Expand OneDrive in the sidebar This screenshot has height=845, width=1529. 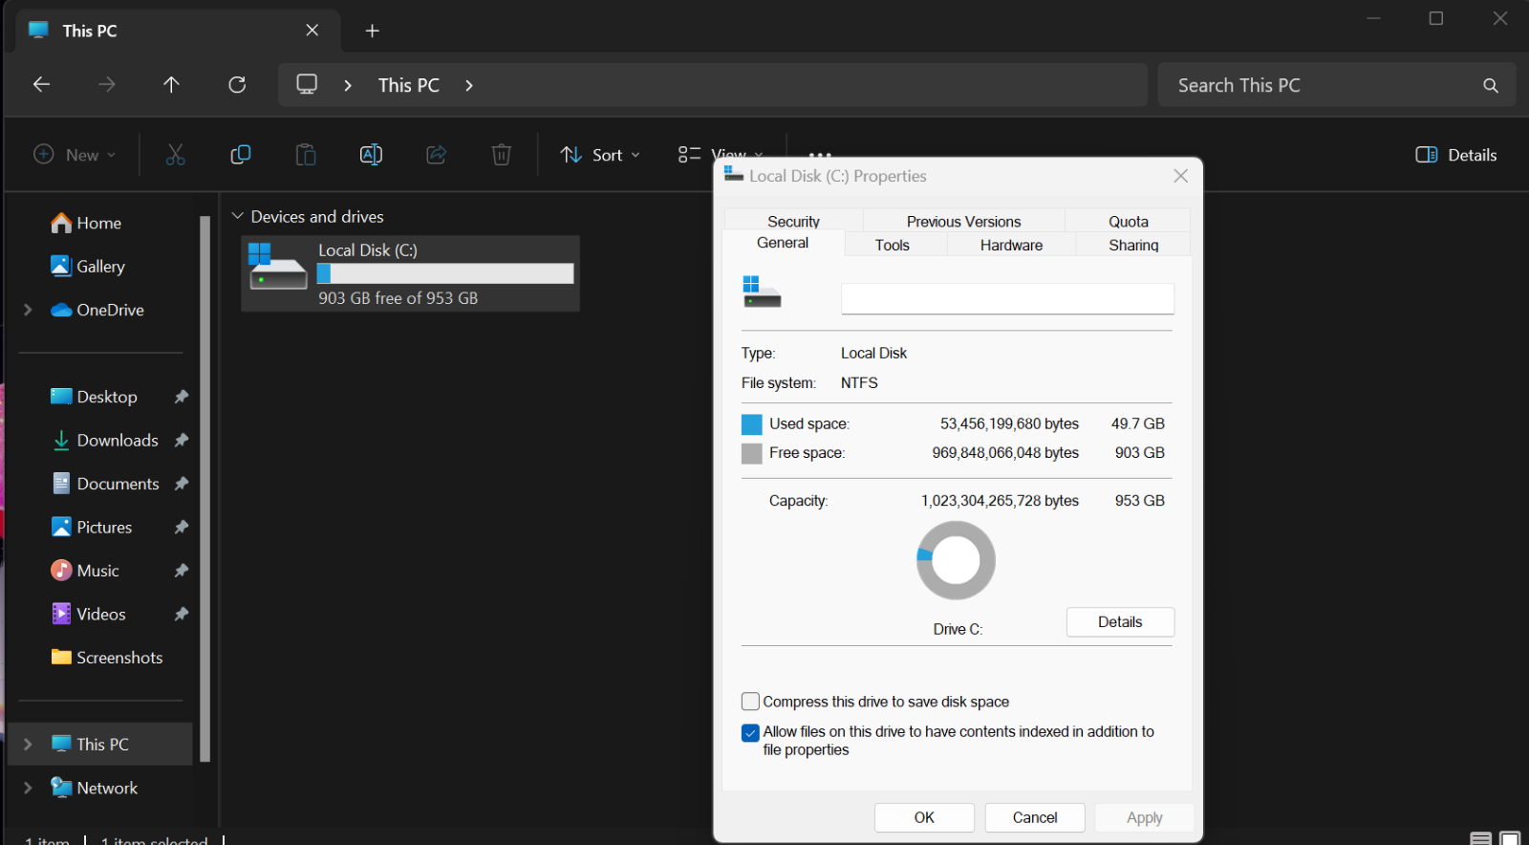coord(28,310)
